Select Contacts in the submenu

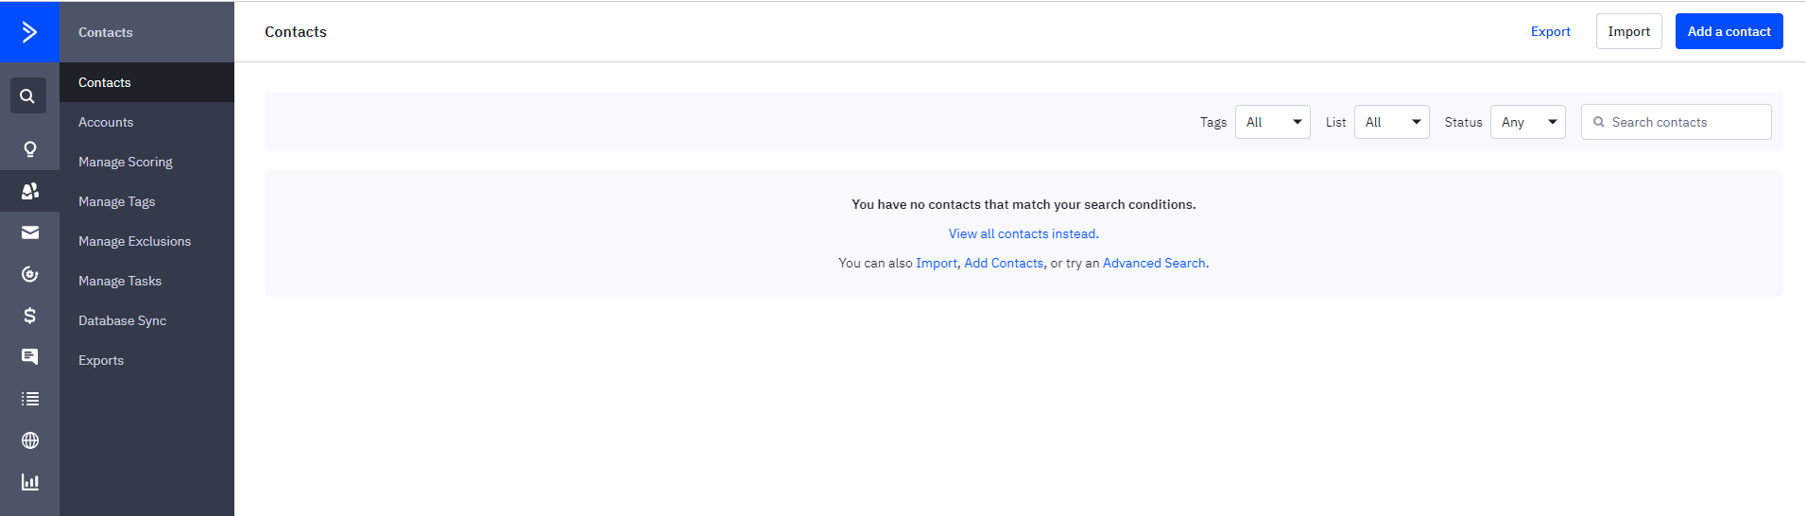pos(146,82)
